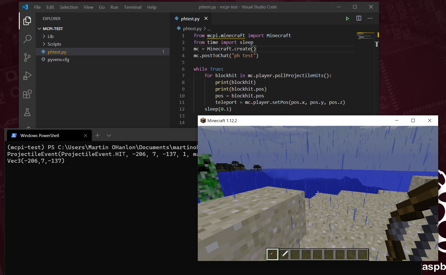Open the Extensions view

click(27, 94)
